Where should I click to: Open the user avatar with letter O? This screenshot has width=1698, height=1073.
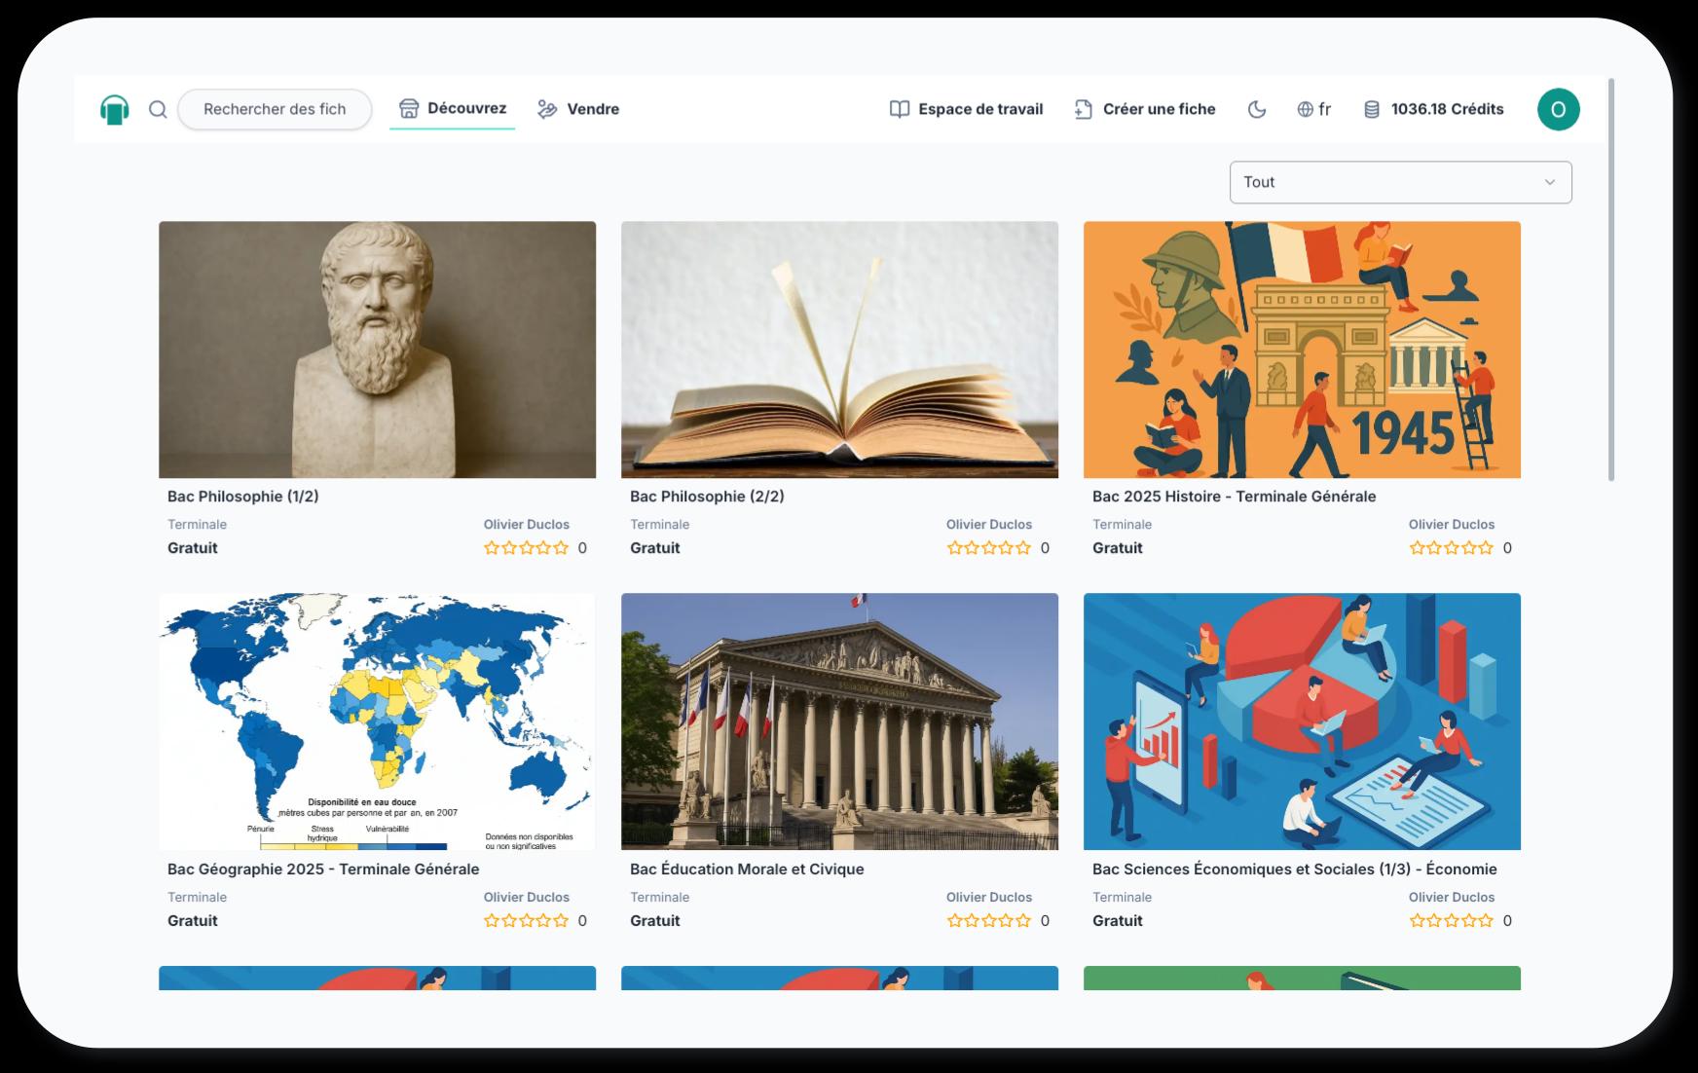pos(1558,109)
